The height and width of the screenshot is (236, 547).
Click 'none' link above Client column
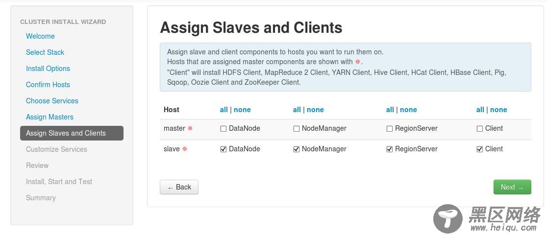(x=498, y=110)
